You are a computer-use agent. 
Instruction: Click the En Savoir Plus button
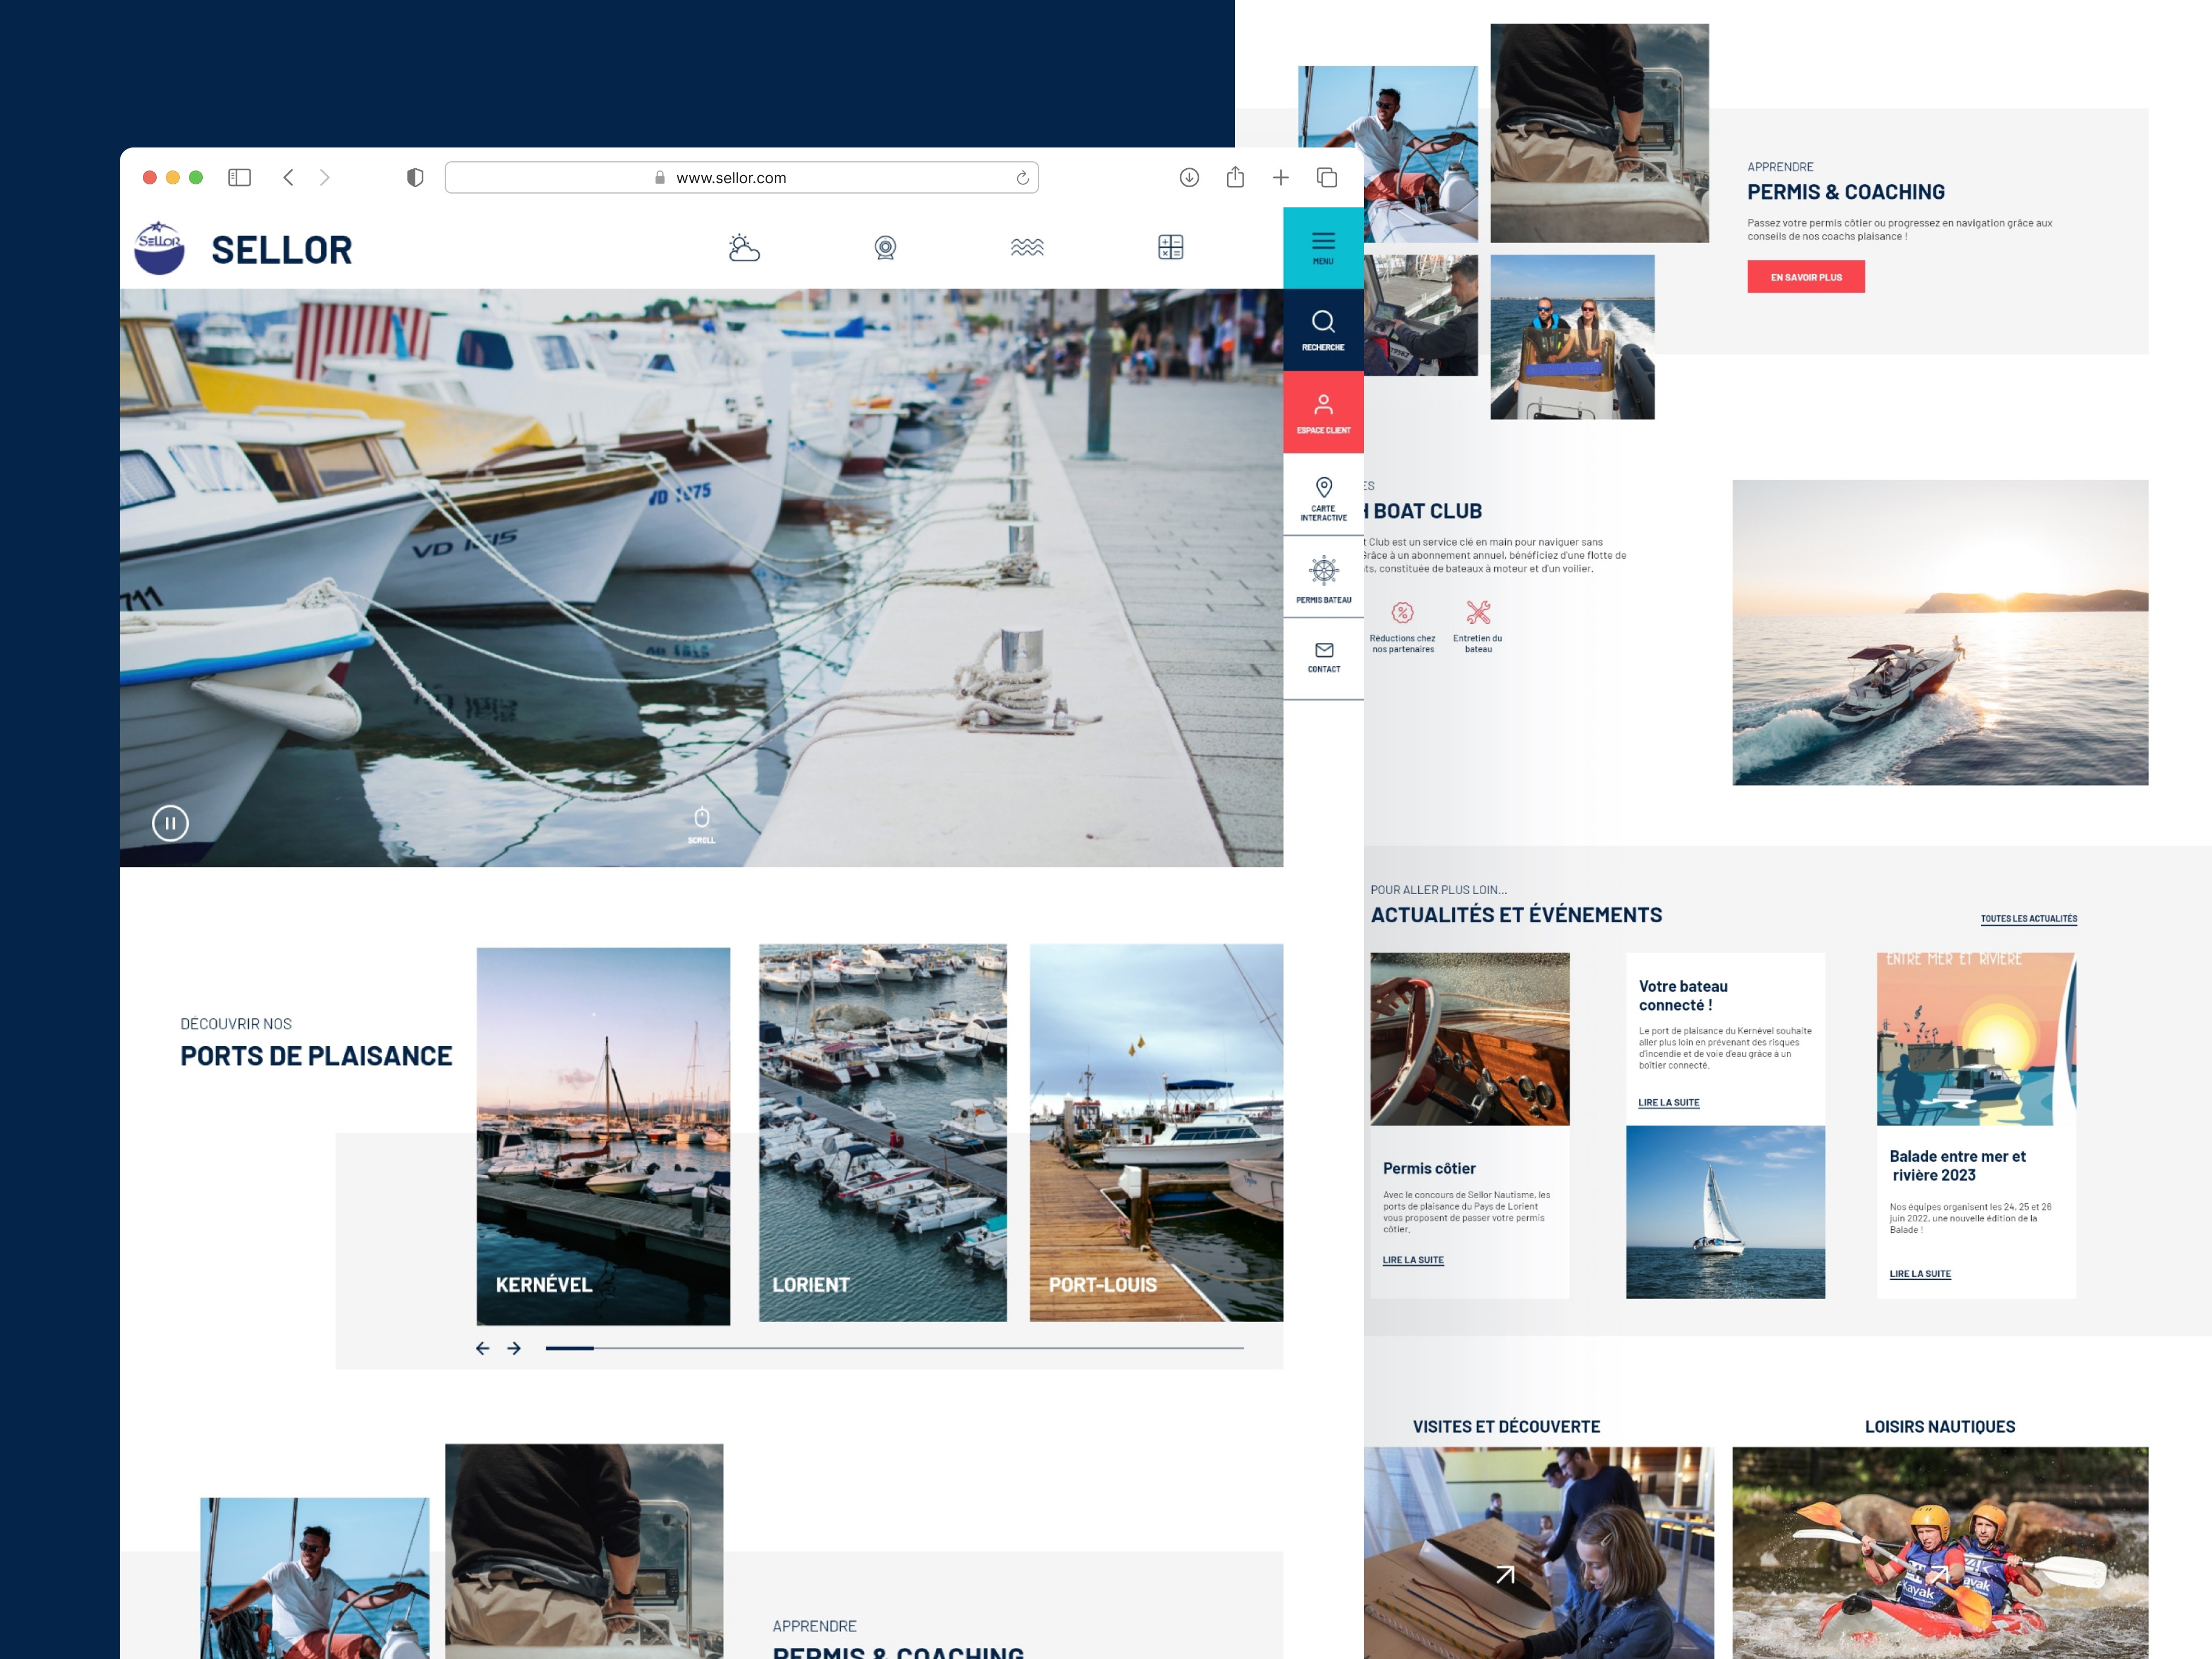point(1805,277)
